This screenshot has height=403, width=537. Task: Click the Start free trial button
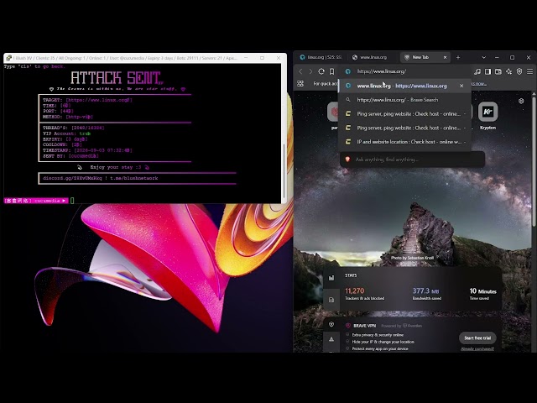coord(477,338)
